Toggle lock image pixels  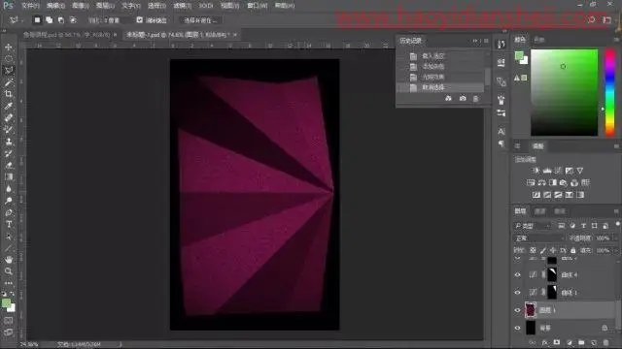pyautogui.click(x=543, y=250)
